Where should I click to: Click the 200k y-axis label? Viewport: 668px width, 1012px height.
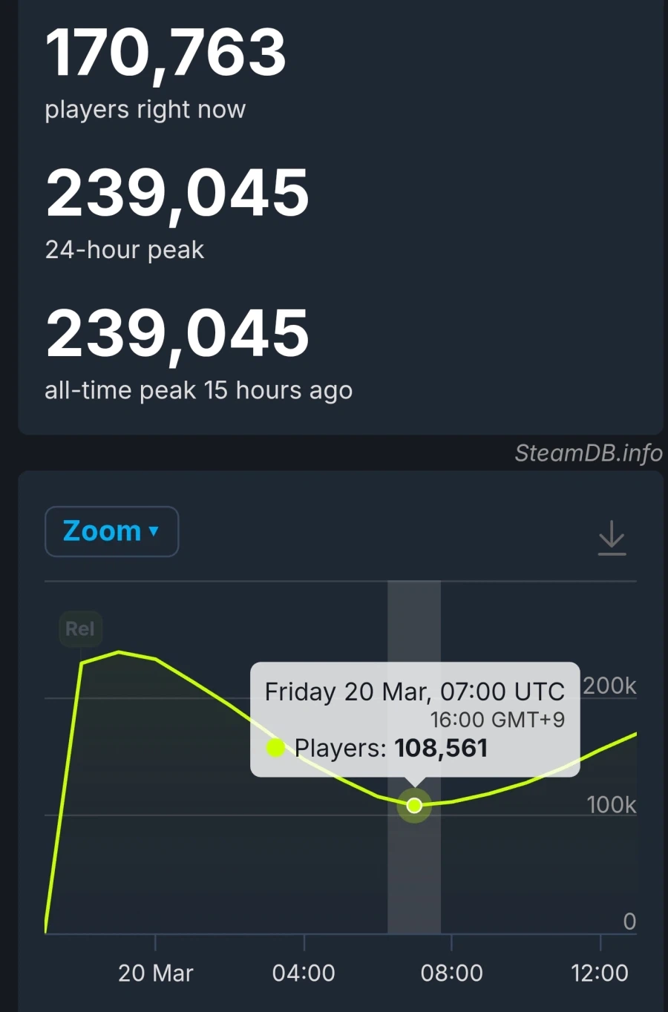click(x=609, y=686)
